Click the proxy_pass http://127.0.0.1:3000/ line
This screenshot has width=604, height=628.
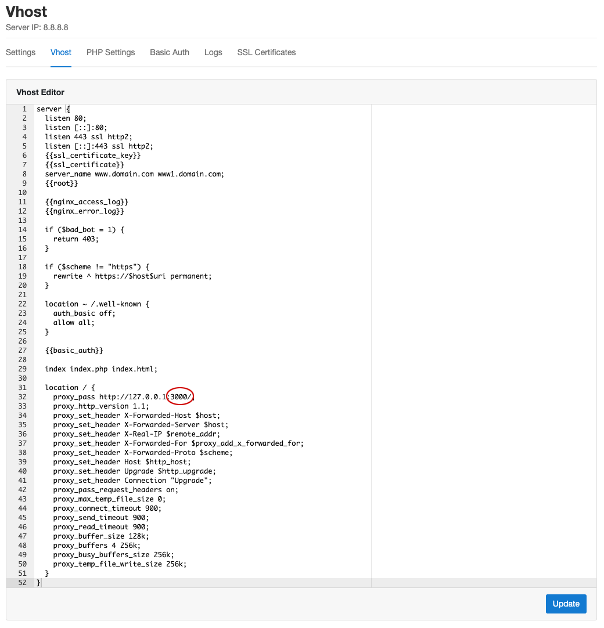coord(124,397)
